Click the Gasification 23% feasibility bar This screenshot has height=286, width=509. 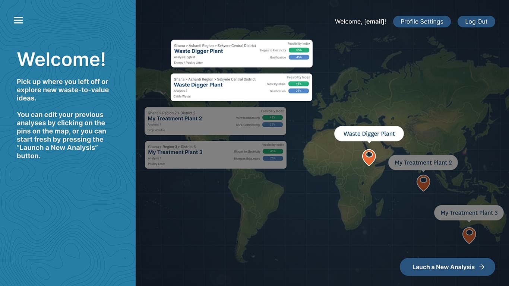coord(298,91)
